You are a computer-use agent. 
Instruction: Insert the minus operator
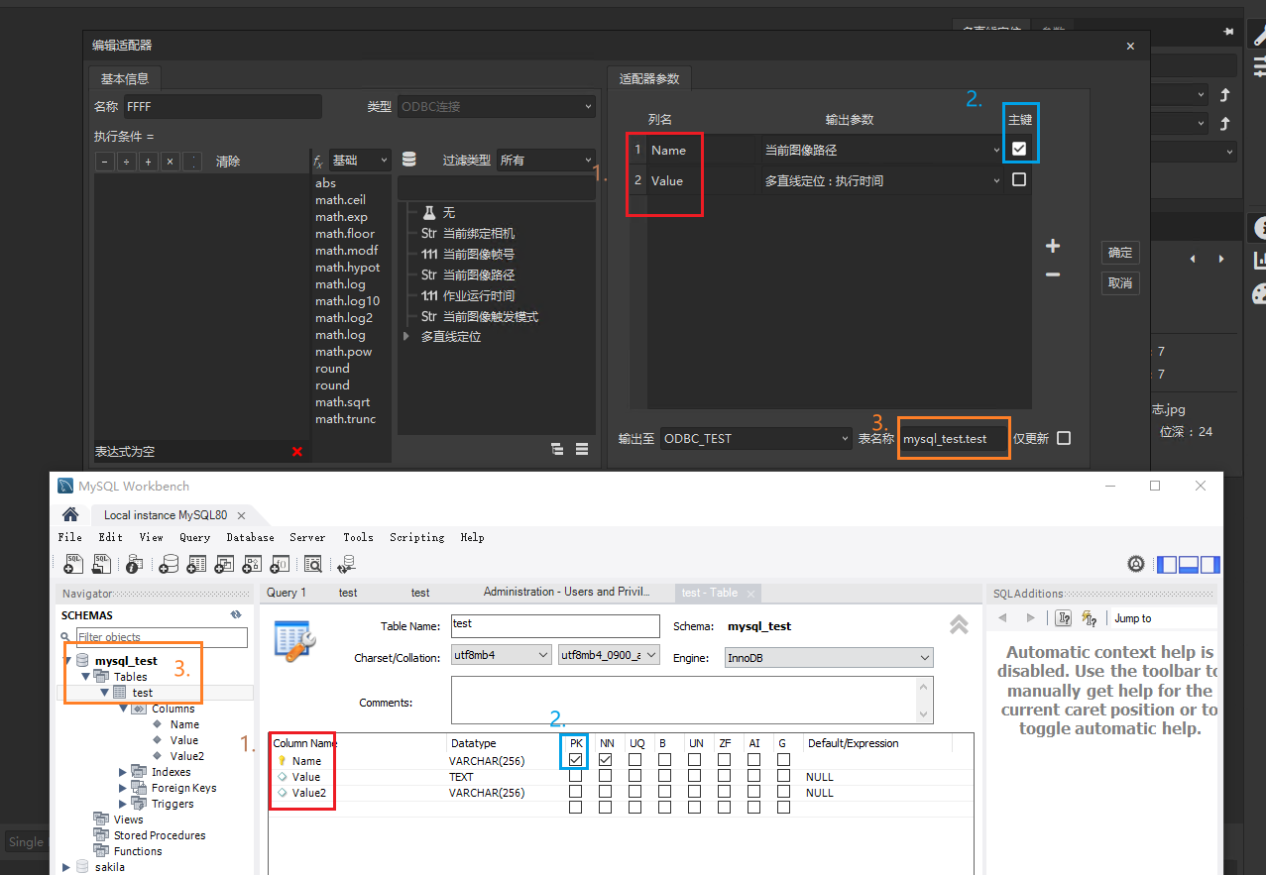(x=105, y=162)
